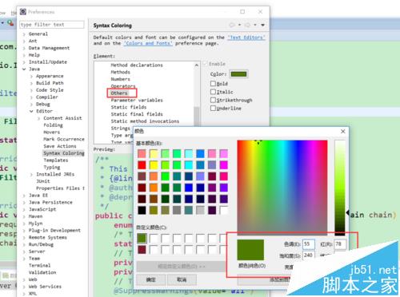Image resolution: width=400 pixels, height=297 pixels.
Task: Collapse the Java tree node
Action: (24, 69)
